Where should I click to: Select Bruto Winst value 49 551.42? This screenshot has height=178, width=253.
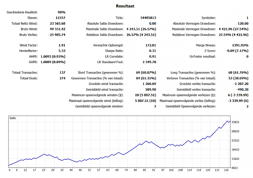(57, 29)
